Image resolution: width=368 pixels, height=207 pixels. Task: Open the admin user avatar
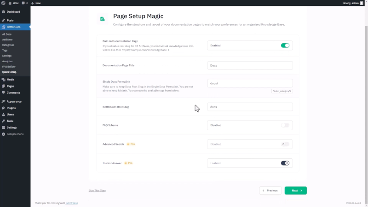[362, 3]
